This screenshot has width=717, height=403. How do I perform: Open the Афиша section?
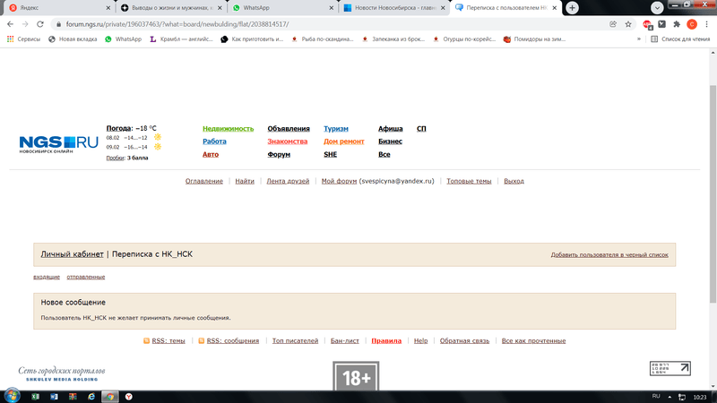point(391,129)
